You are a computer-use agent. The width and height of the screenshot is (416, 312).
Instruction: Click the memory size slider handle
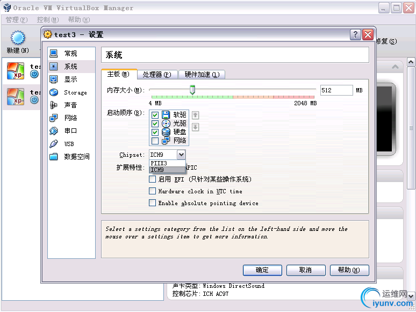(x=192, y=90)
